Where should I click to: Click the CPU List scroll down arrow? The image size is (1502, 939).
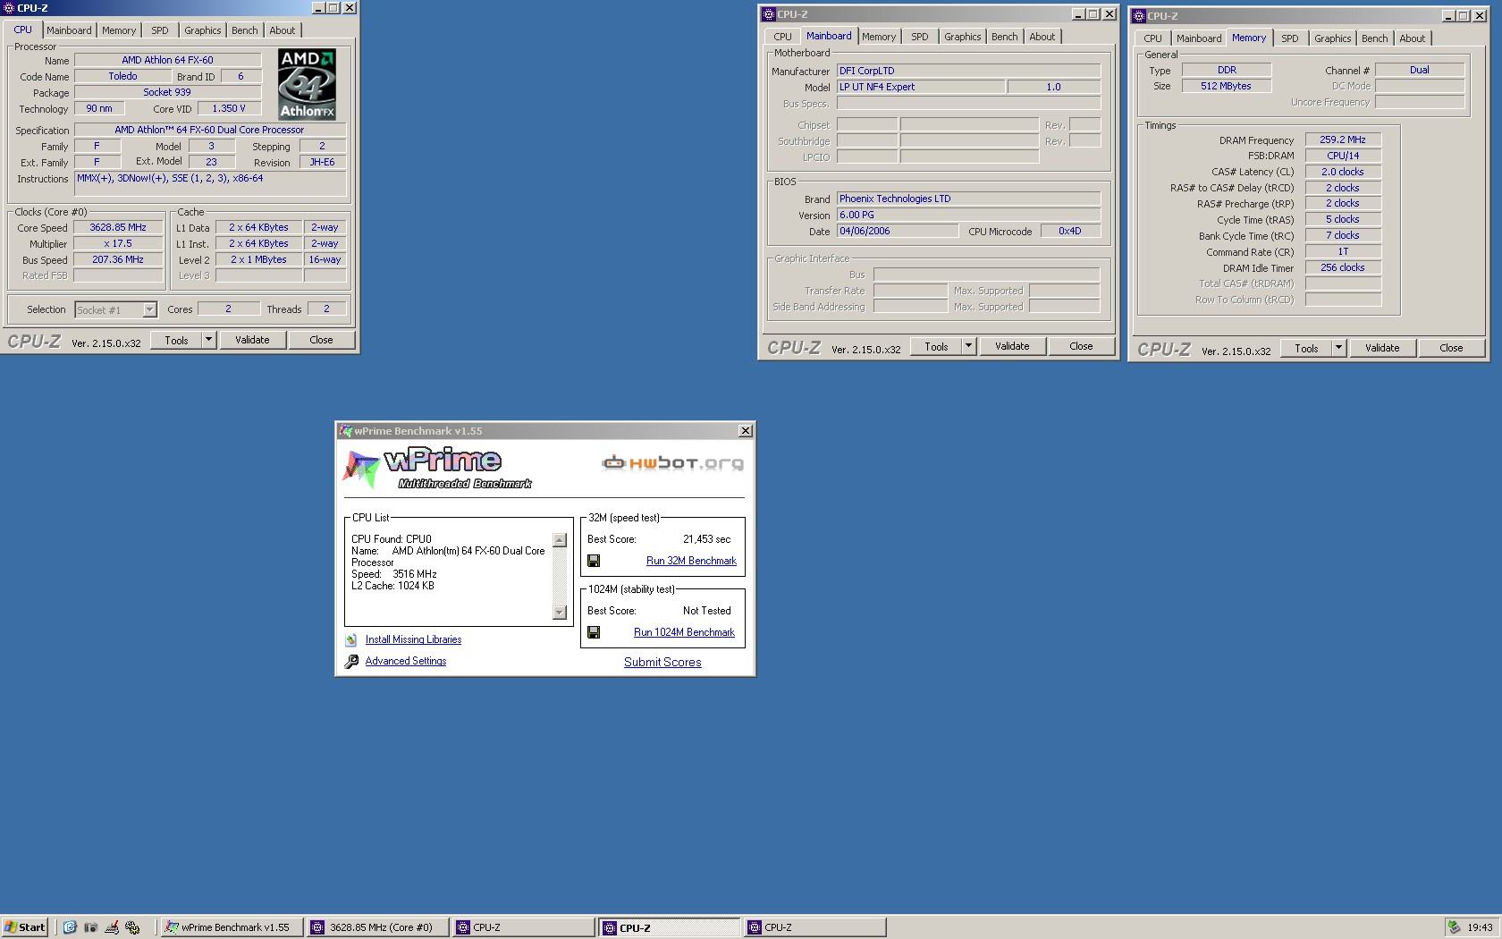pos(560,613)
